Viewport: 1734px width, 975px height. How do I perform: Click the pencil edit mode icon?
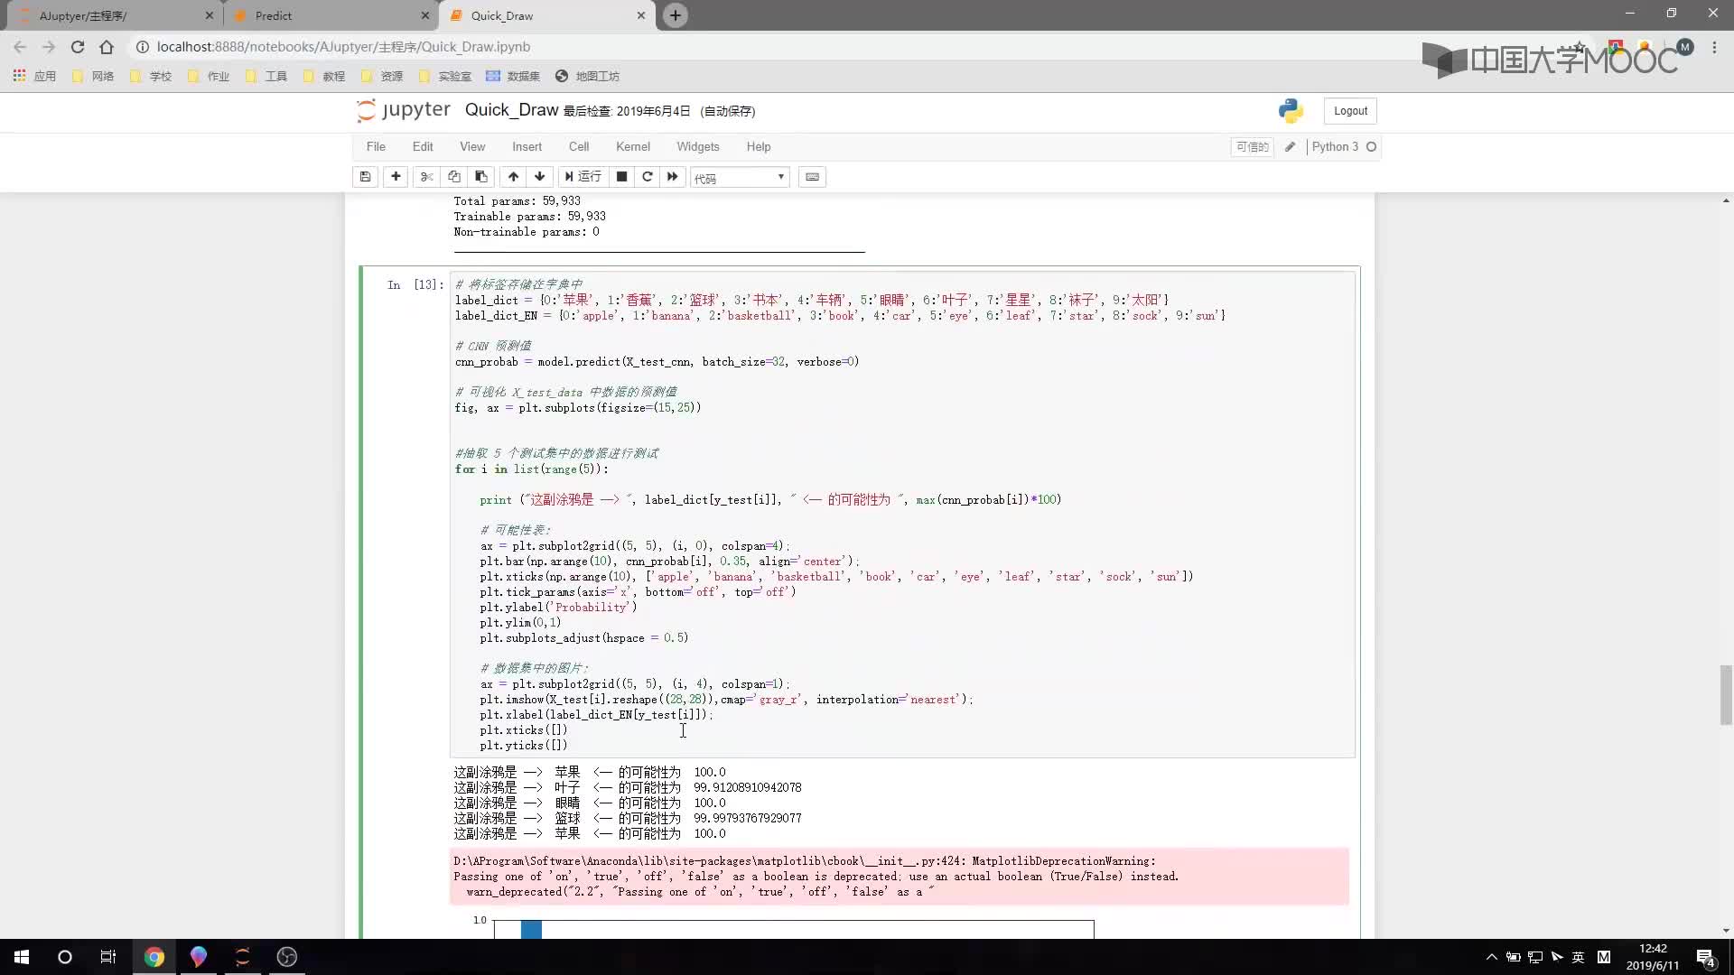(1290, 147)
